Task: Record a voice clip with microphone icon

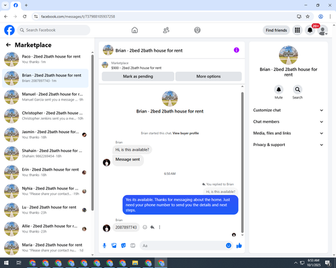Action: tap(104, 246)
